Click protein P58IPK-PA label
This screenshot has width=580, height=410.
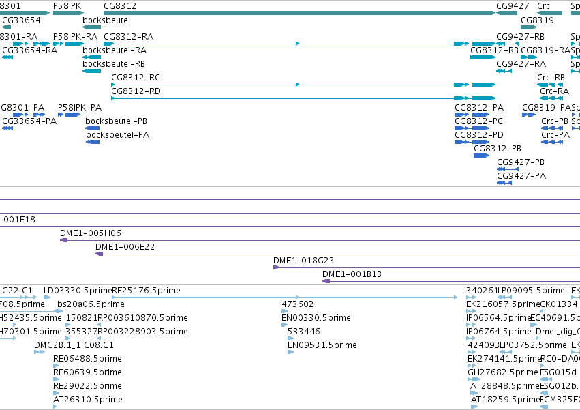(x=80, y=108)
